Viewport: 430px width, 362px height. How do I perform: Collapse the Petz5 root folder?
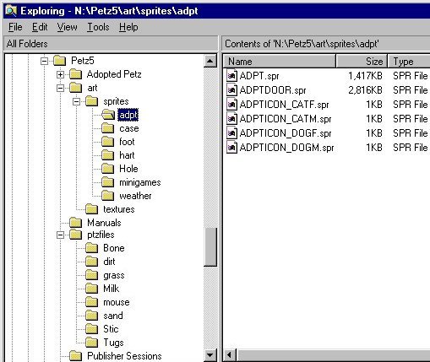44,61
